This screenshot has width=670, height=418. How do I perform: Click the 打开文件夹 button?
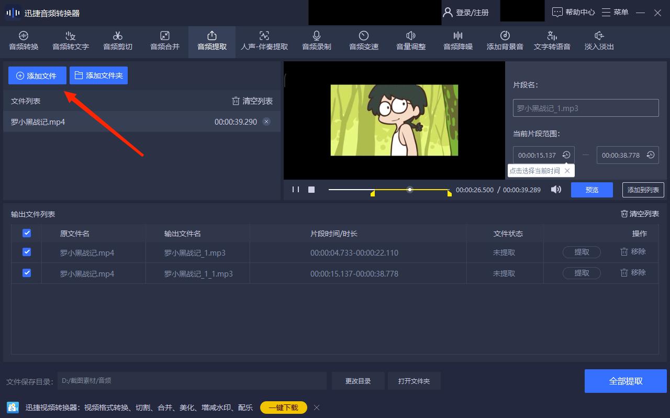(414, 381)
